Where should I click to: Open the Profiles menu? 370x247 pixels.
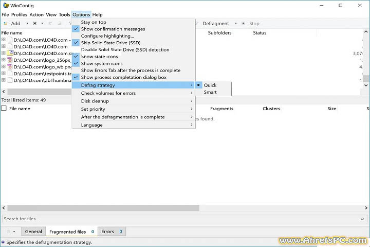click(x=20, y=14)
